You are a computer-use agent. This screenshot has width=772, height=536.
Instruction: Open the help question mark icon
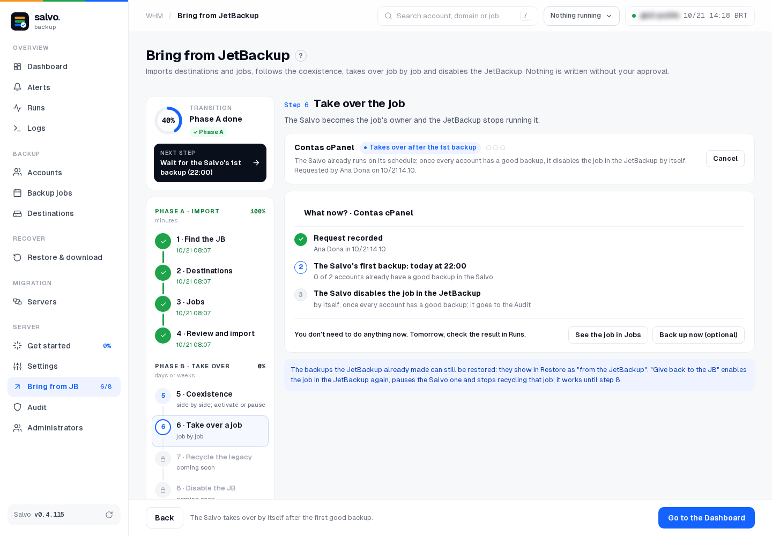pyautogui.click(x=301, y=56)
